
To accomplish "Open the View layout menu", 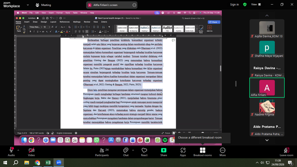I will [x=256, y=5].
